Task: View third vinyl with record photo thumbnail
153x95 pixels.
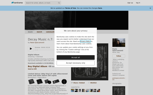Action: [48, 82]
